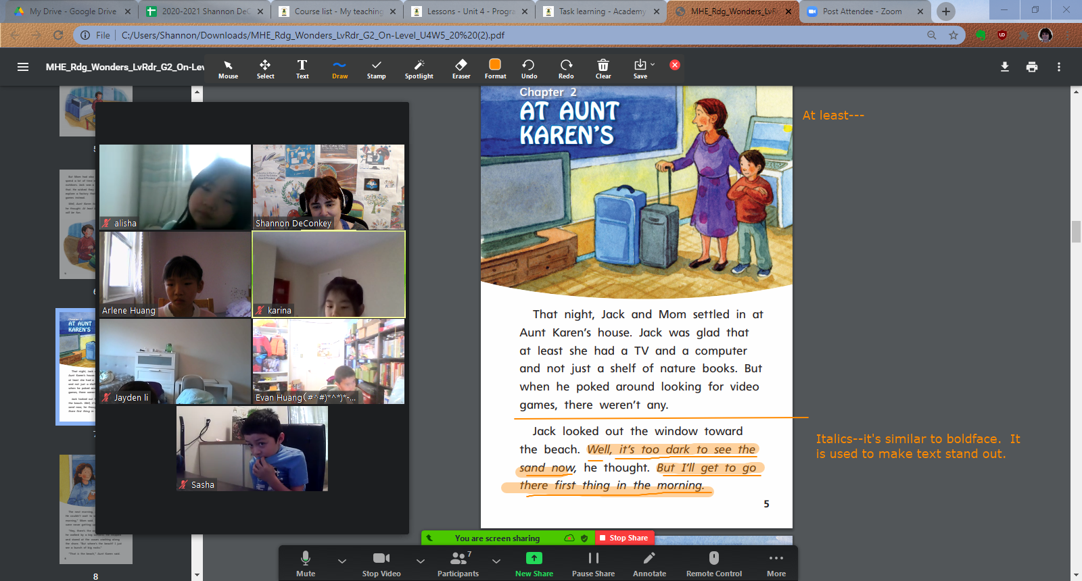Clear annotations with the trash icon

click(603, 69)
